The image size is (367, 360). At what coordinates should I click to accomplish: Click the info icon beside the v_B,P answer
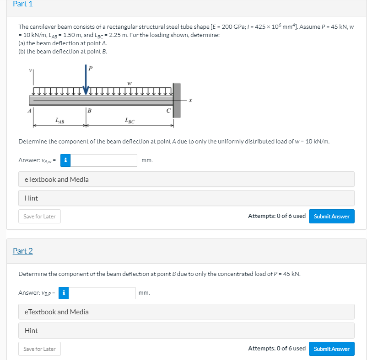64,293
